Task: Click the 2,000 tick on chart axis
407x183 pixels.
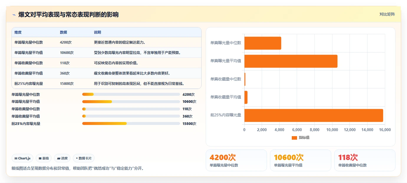Action: click(262, 130)
